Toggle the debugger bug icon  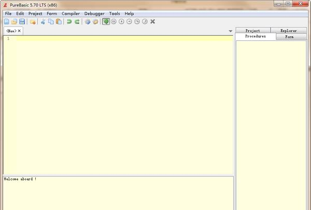click(x=106, y=21)
